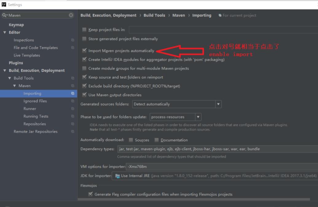Click the project-level settings icon beside Importing
Viewport: 318px width, 207px height.
(x=73, y=93)
